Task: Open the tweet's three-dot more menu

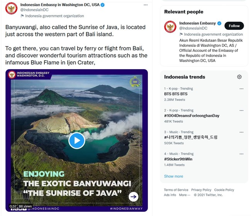Action: point(146,5)
